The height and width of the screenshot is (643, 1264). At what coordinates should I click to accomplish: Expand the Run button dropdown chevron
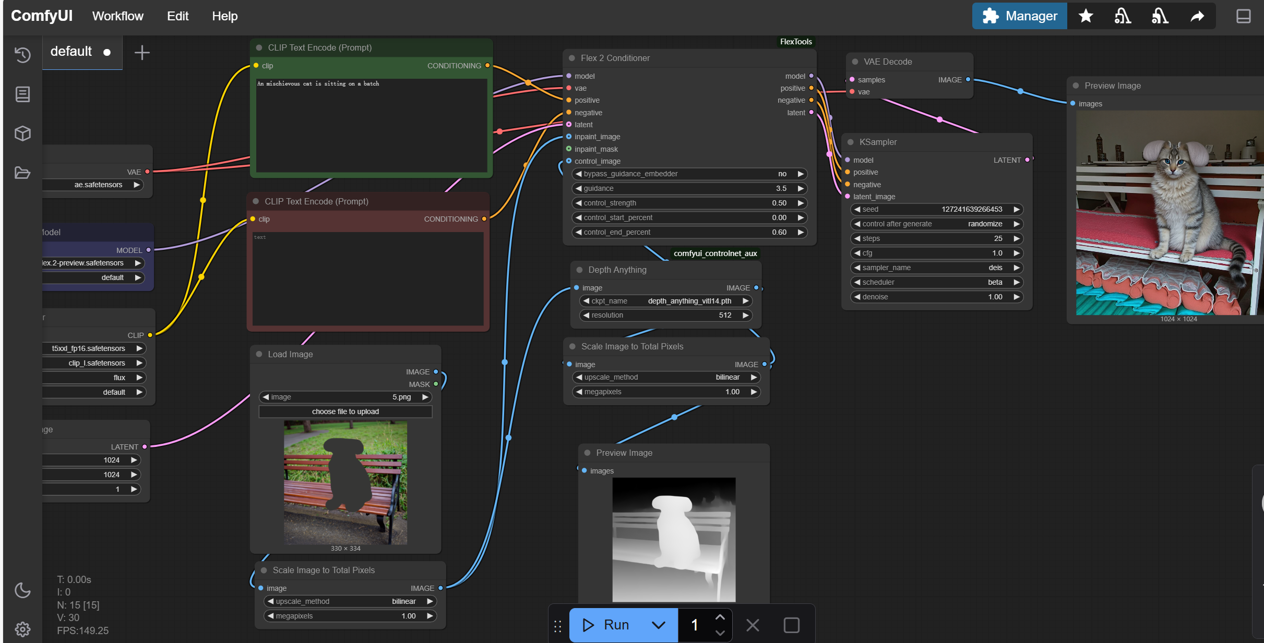coord(659,625)
